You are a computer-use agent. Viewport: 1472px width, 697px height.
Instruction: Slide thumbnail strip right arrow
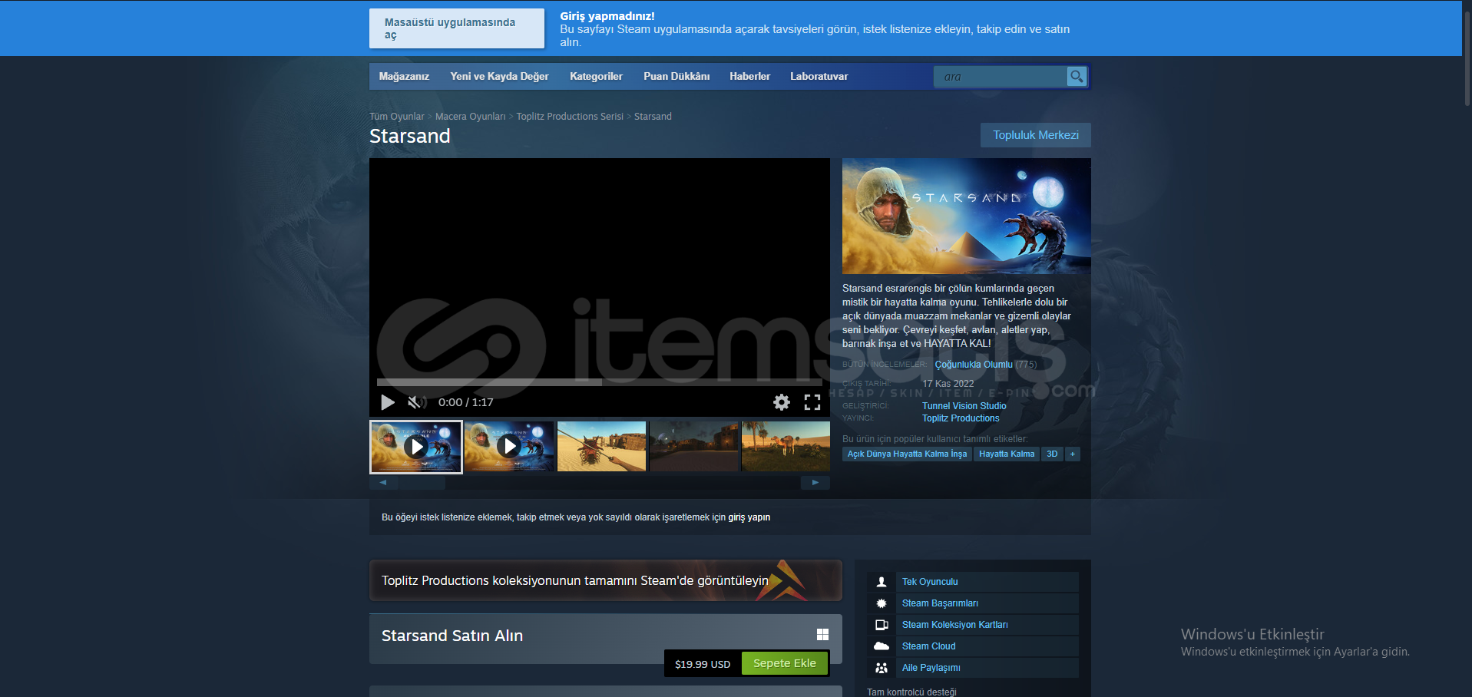click(x=815, y=483)
